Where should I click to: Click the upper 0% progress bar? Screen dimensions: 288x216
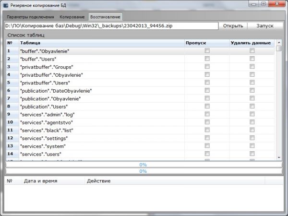pos(144,165)
